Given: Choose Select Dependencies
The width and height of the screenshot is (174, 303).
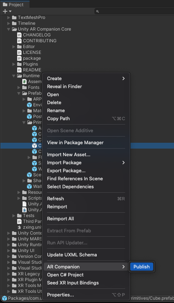Looking at the screenshot, I should pyautogui.click(x=86, y=187).
